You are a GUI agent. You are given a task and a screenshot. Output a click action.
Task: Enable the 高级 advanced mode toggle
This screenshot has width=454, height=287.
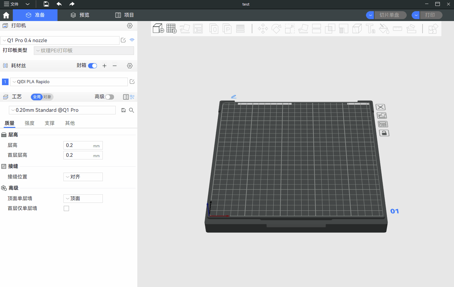109,97
